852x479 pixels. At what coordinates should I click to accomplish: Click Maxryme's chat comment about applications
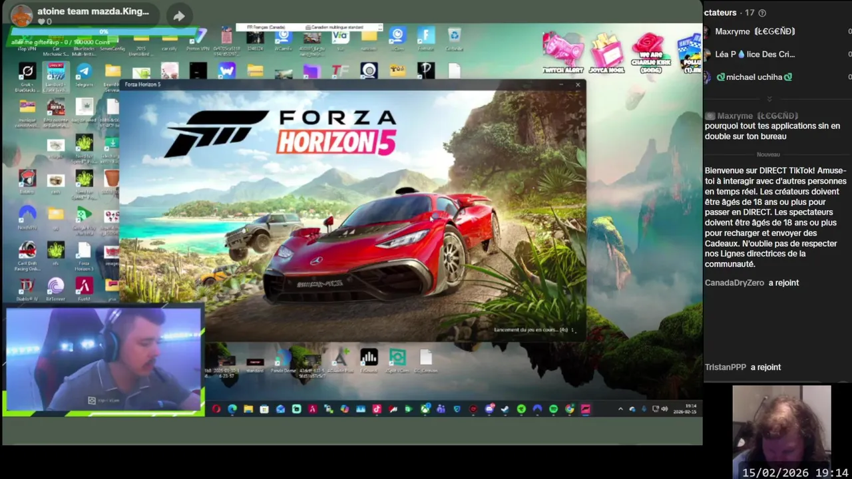(x=772, y=131)
